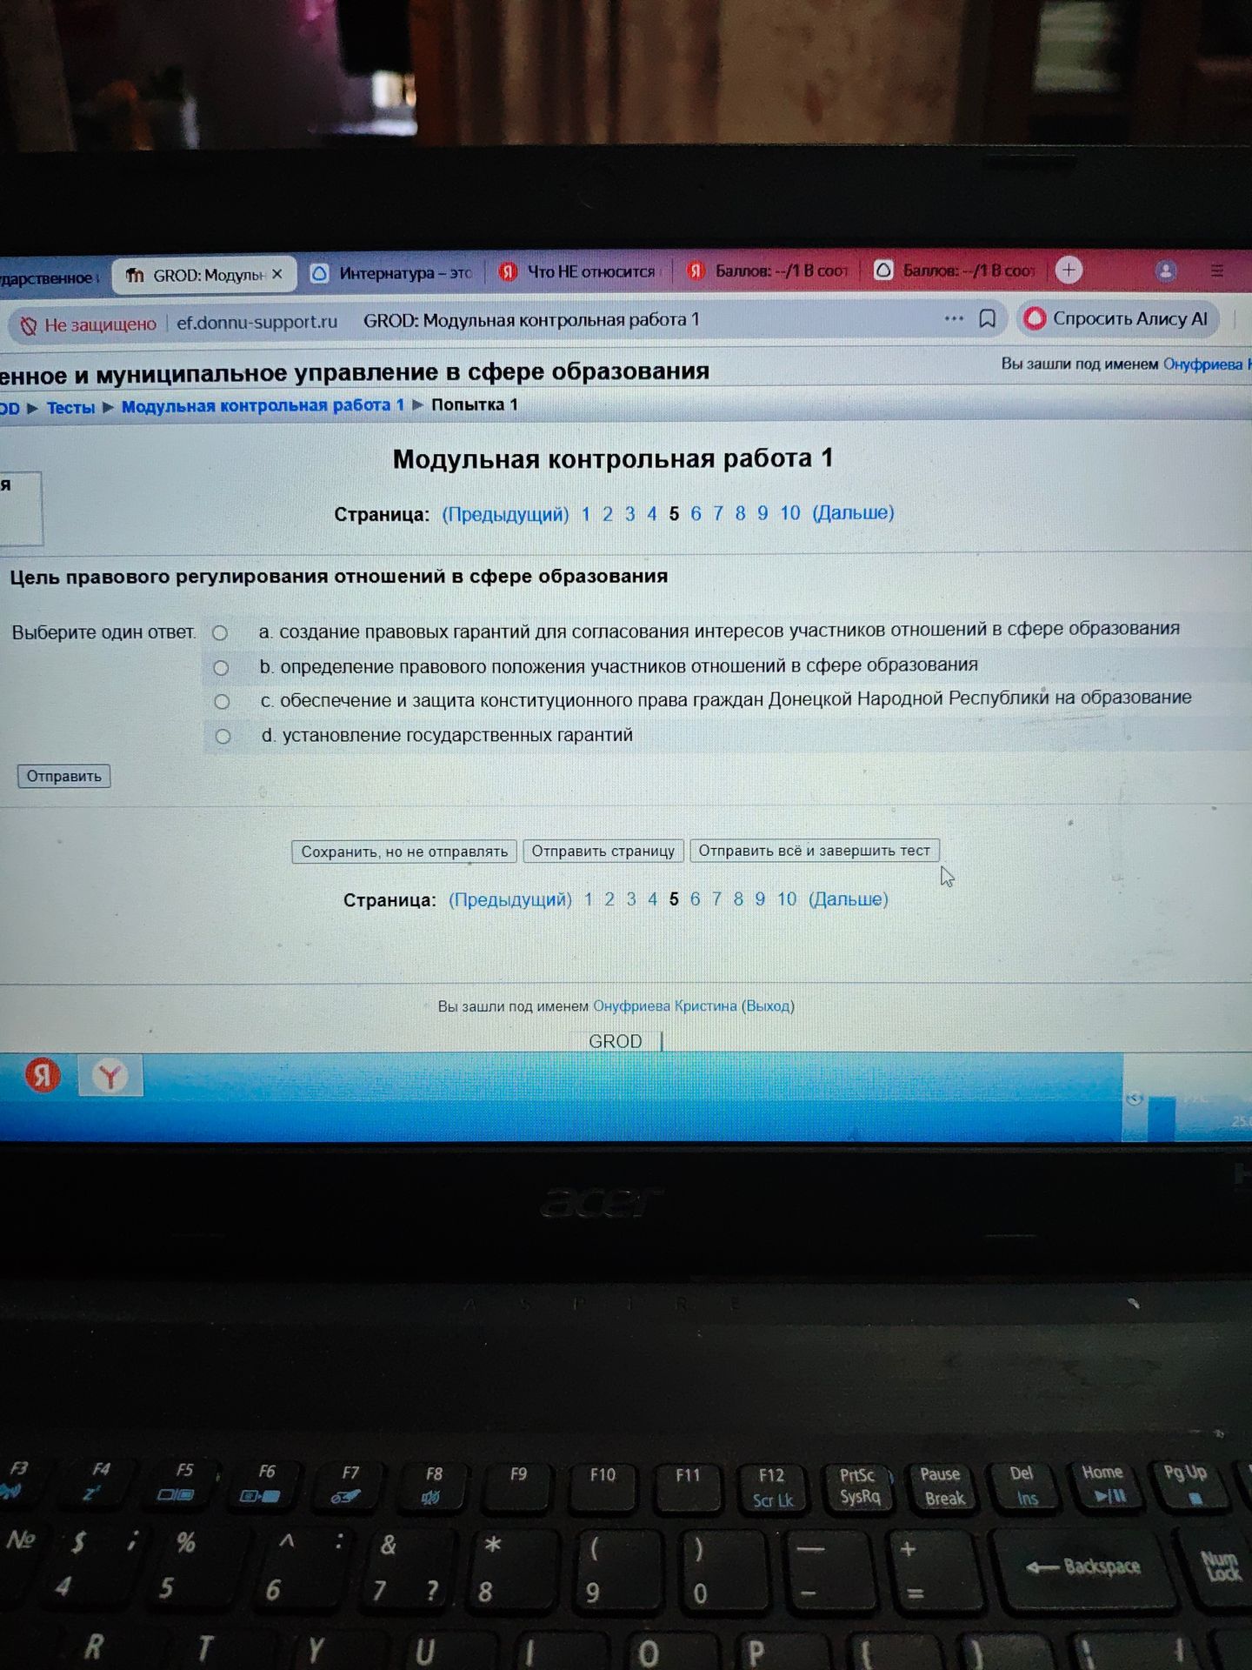This screenshot has height=1670, width=1252.
Task: Select answer a about правовых гарантий
Action: tap(221, 633)
